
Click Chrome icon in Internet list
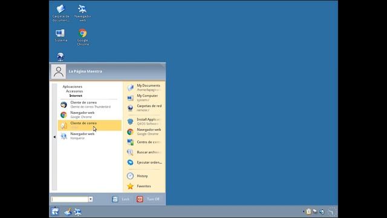tap(63, 115)
